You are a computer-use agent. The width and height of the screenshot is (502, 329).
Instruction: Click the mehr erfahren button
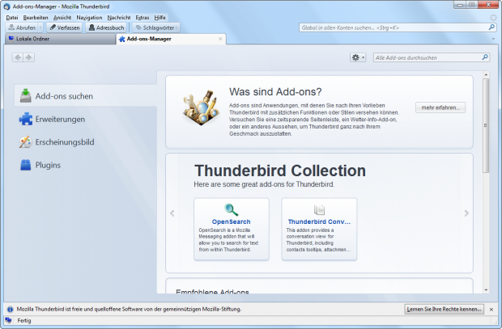click(x=440, y=108)
